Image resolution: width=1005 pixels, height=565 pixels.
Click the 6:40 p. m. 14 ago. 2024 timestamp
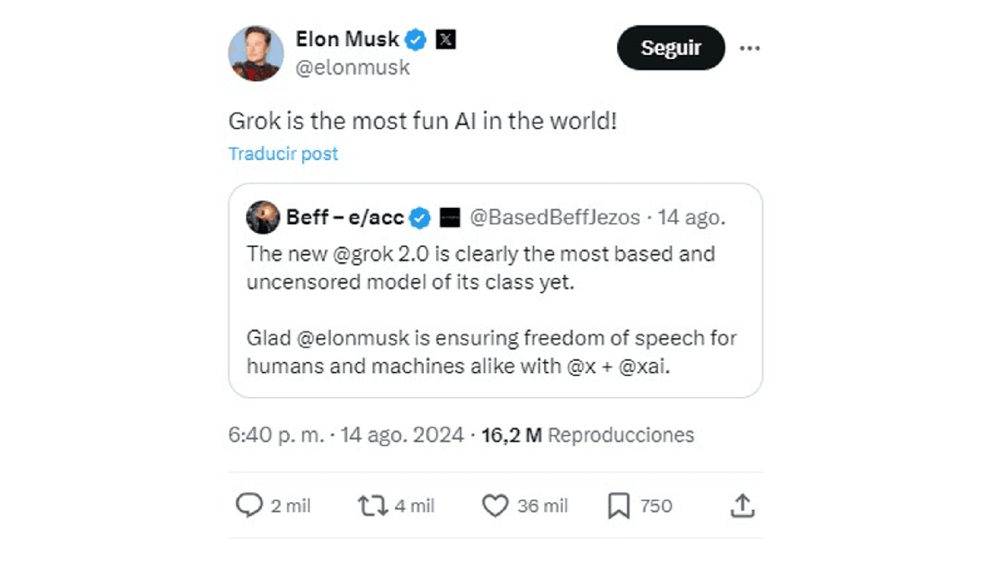pos(345,435)
